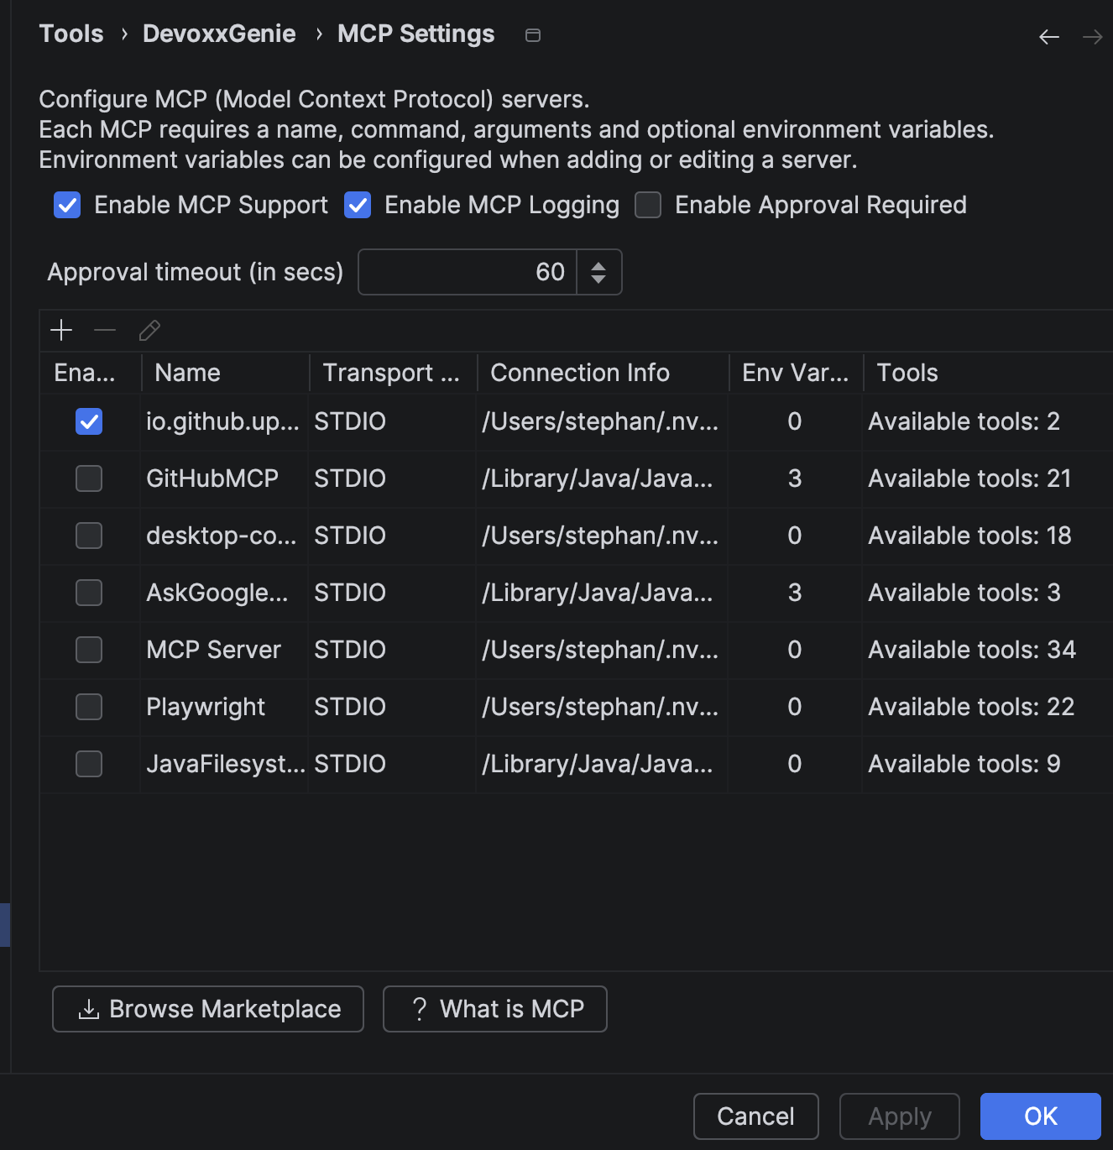Open the Tools breadcrumb
Image resolution: width=1113 pixels, height=1150 pixels.
click(71, 34)
